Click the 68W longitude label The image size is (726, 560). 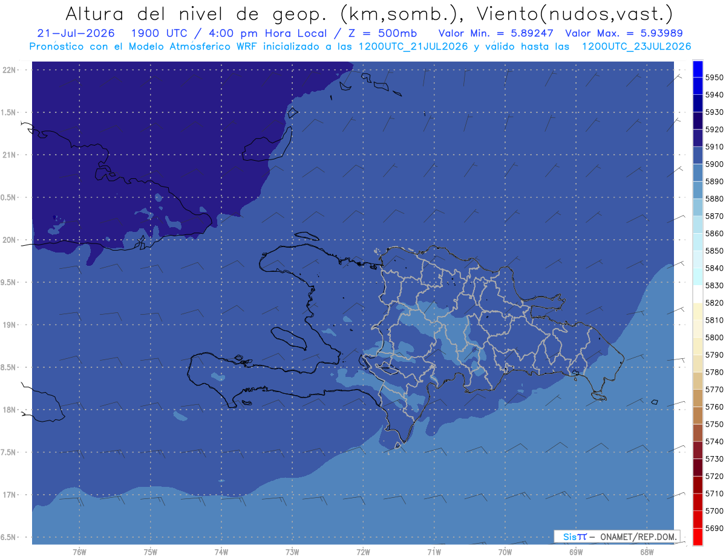(646, 552)
